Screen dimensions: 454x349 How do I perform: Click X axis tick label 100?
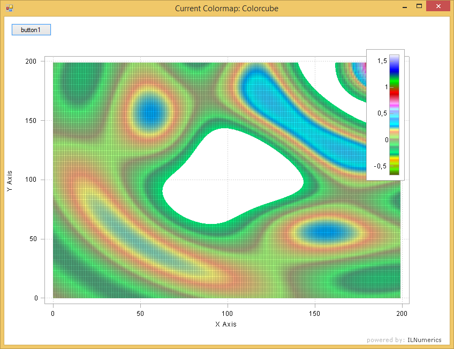tap(228, 313)
